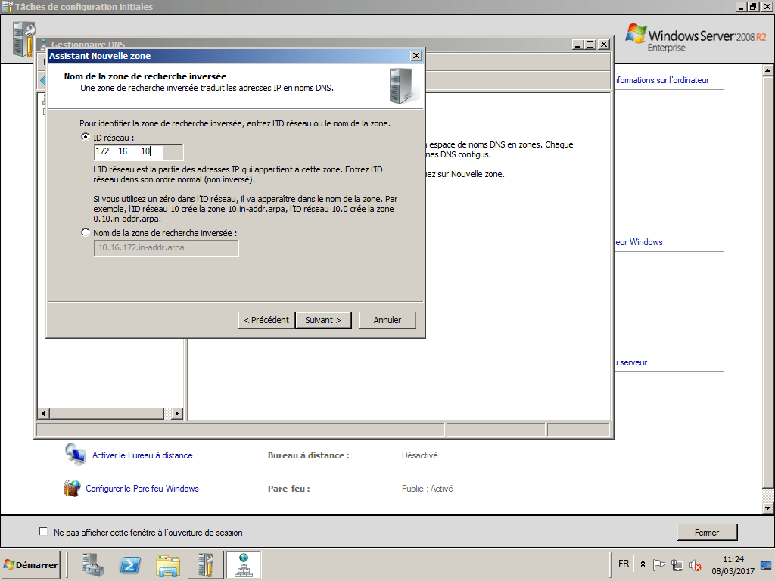Expand hidden system tray icons
The height and width of the screenshot is (581, 775).
tap(643, 563)
